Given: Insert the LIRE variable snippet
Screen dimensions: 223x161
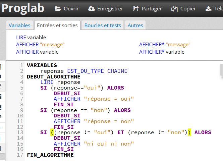Looking at the screenshot, I should pyautogui.click(x=31, y=38).
